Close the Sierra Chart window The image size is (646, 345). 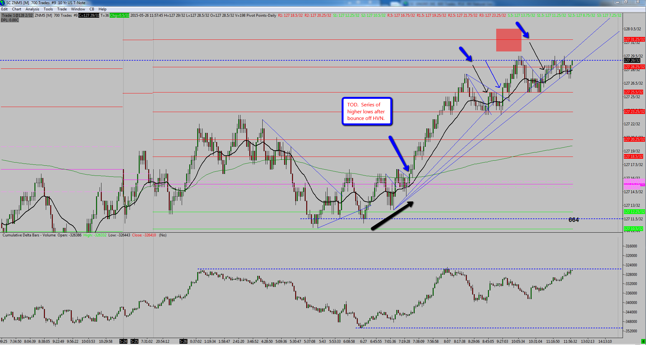tap(637, 3)
